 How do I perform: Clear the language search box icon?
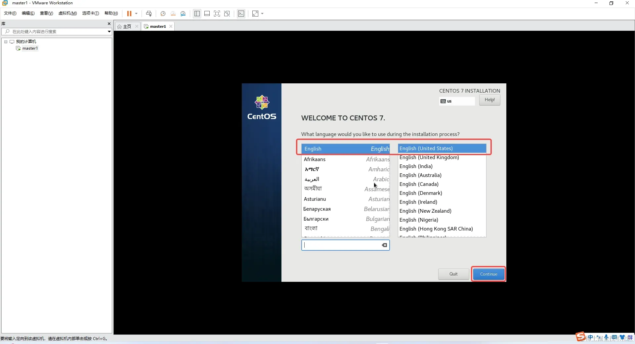[384, 245]
